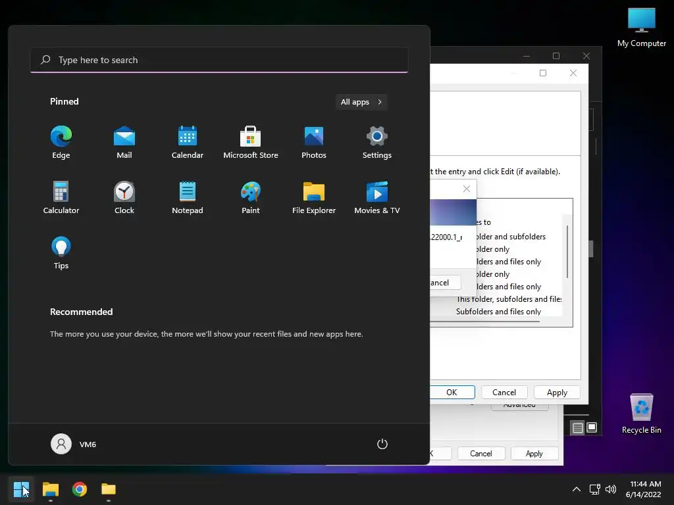Open the second folder icon on taskbar
This screenshot has width=674, height=505.
[x=109, y=489]
